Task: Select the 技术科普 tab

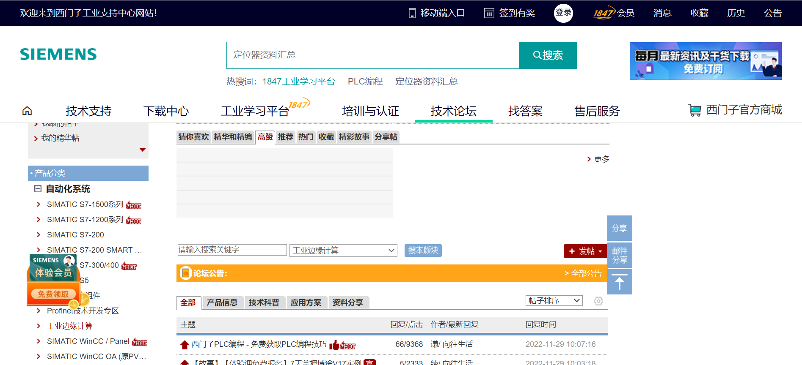Action: click(x=264, y=302)
